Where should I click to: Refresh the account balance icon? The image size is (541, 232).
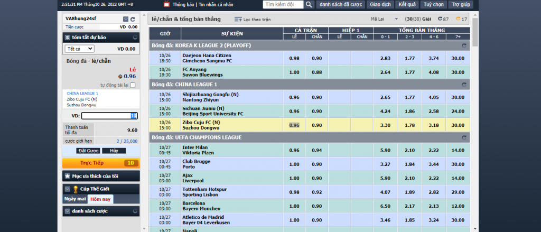[x=133, y=19]
